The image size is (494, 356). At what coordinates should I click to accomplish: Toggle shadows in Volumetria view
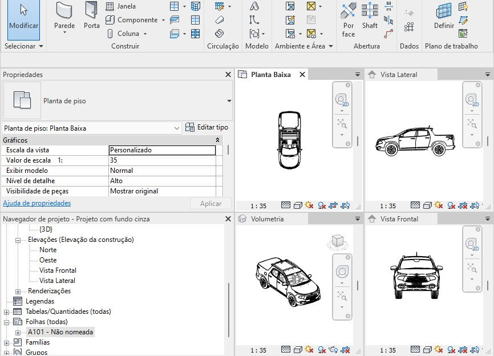(x=322, y=350)
